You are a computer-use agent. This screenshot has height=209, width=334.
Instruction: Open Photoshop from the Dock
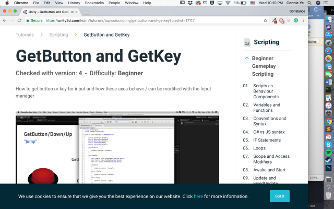[x=328, y=168]
